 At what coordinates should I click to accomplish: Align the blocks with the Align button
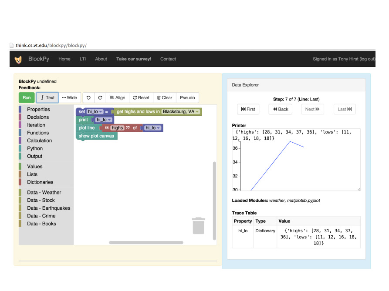(x=118, y=97)
